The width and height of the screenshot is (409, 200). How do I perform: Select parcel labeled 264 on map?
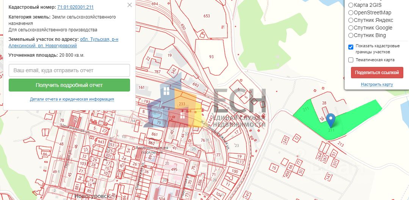point(320,157)
